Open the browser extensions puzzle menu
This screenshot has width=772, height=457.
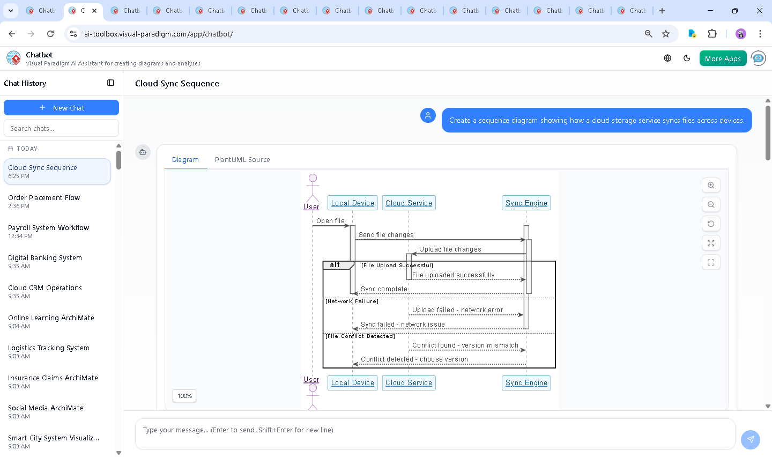[712, 34]
